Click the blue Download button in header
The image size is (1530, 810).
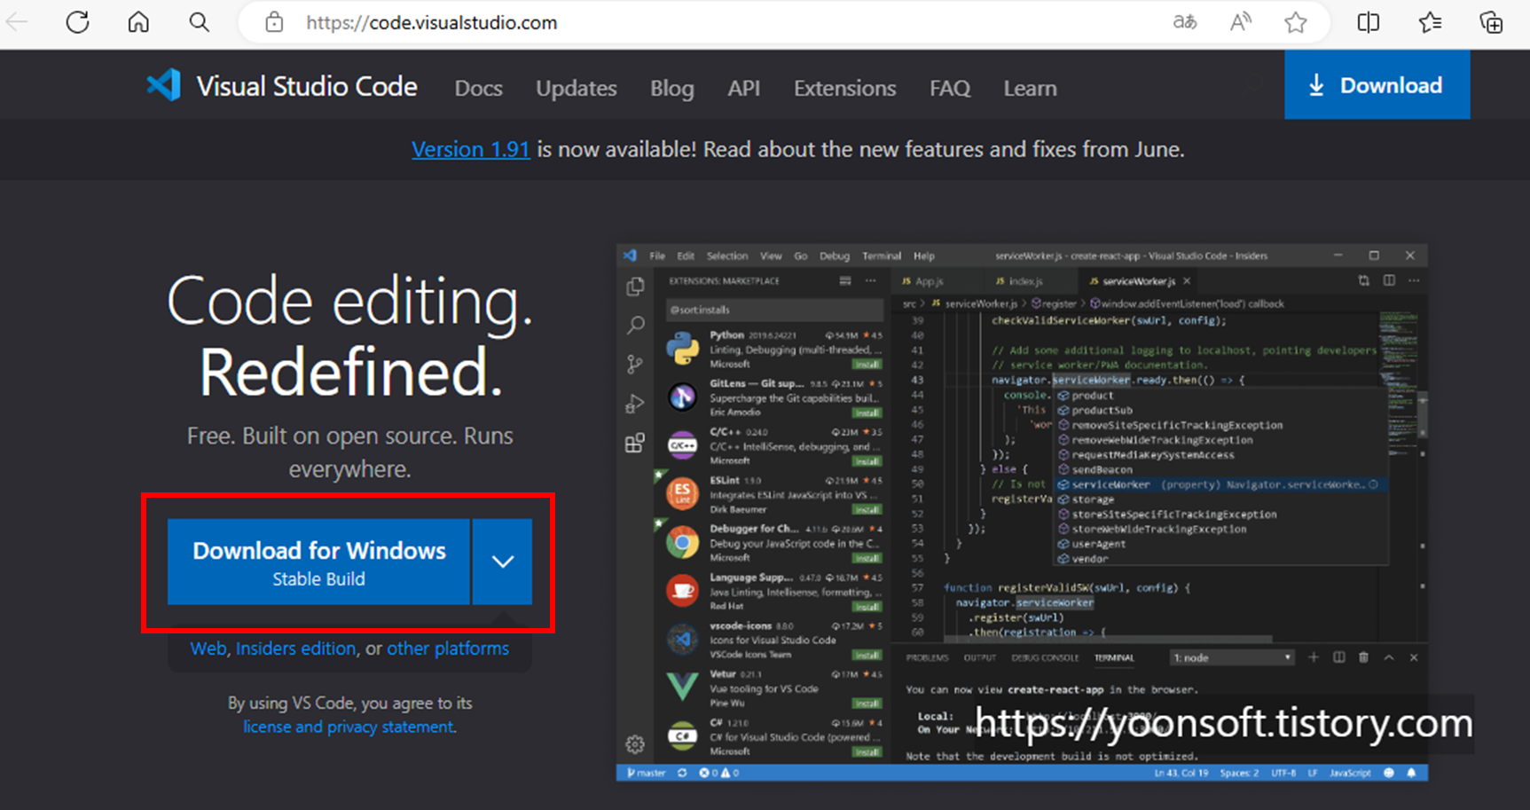click(1377, 85)
